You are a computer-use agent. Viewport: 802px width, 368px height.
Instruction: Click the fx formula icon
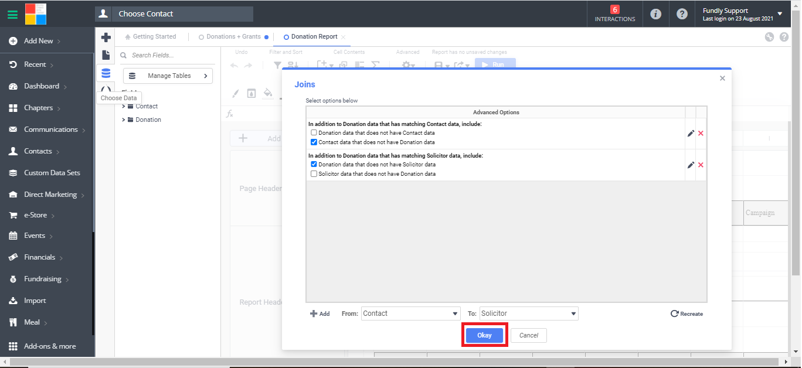pyautogui.click(x=230, y=114)
